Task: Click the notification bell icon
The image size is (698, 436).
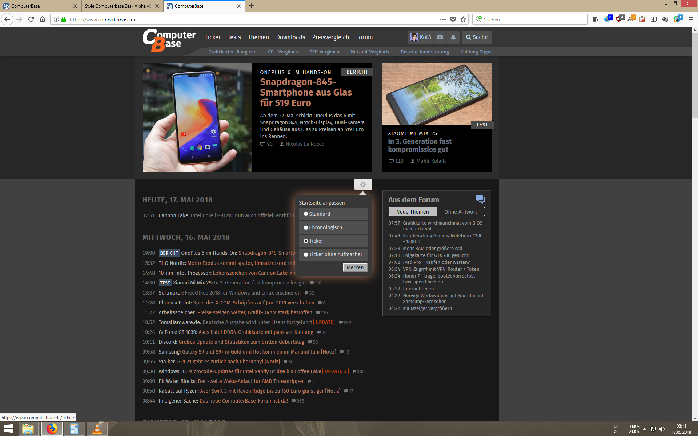Action: pos(452,37)
